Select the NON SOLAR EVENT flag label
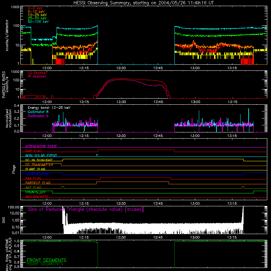This screenshot has width=271, height=271. coord(41,155)
